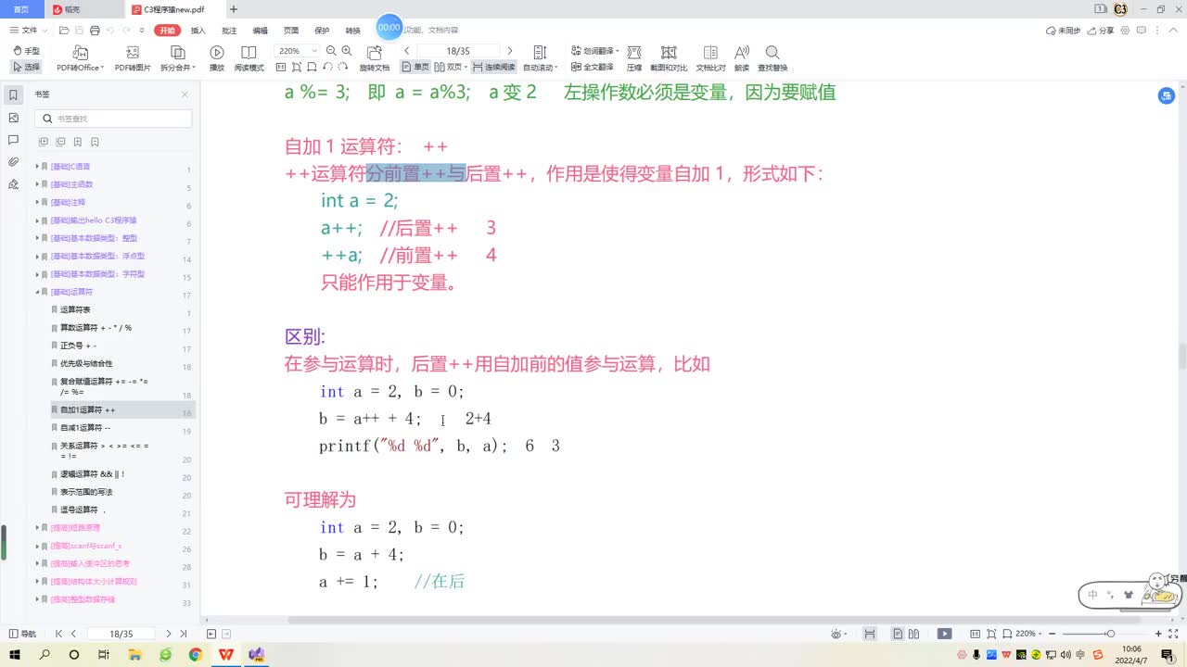
Task: Open document comparison (文档比对)
Action: (x=711, y=58)
